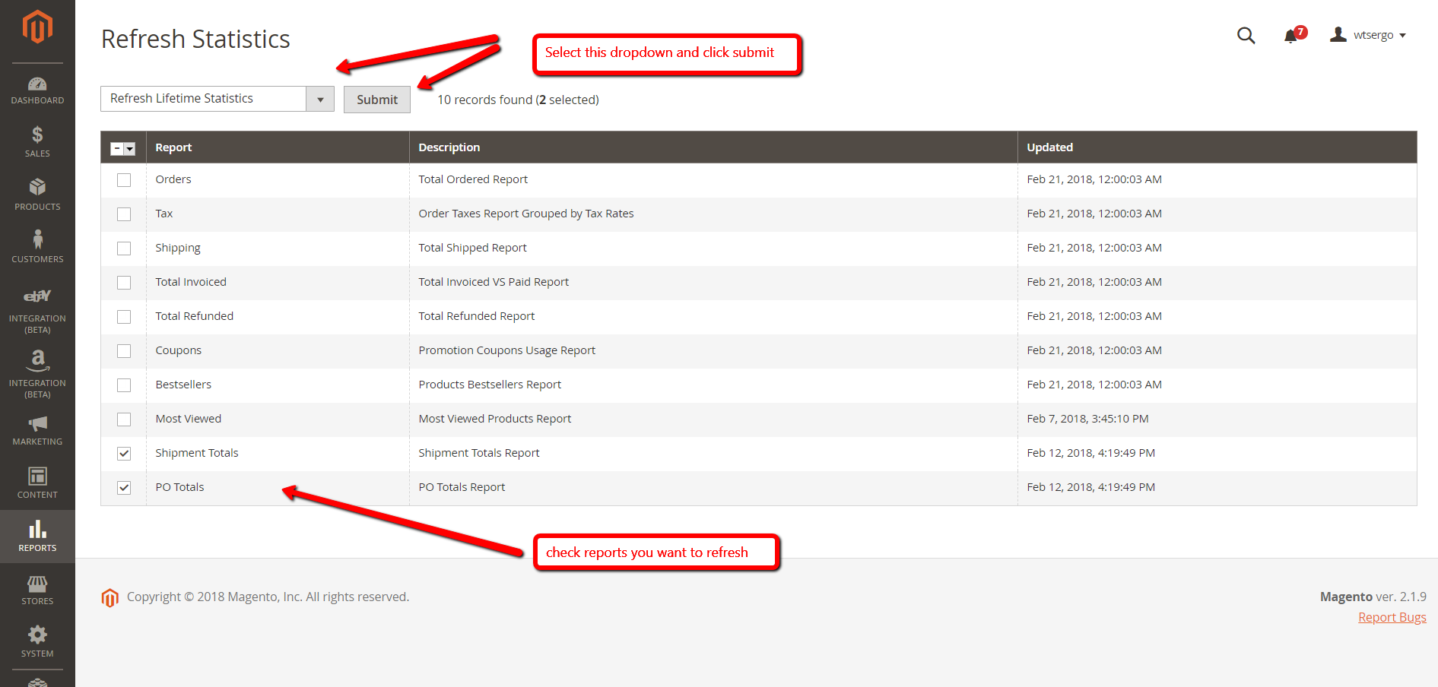Click the Magento logo in sidebar
Viewport: 1438px width, 687px height.
pyautogui.click(x=37, y=27)
